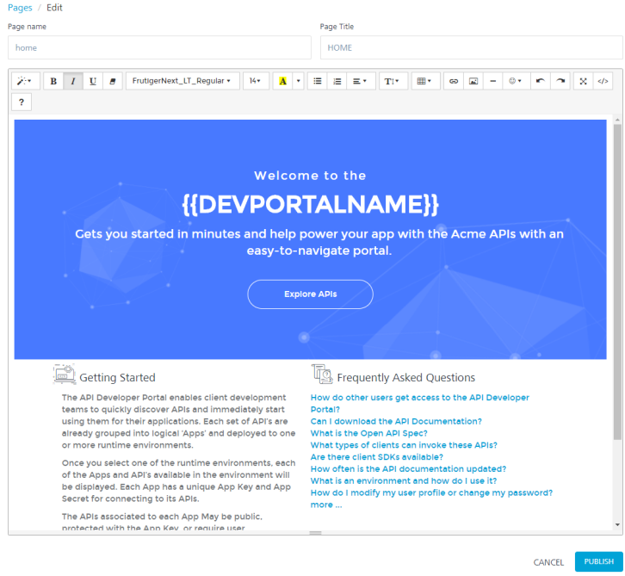Image resolution: width=625 pixels, height=576 pixels.
Task: Insert an ordered numbered list
Action: [x=337, y=81]
